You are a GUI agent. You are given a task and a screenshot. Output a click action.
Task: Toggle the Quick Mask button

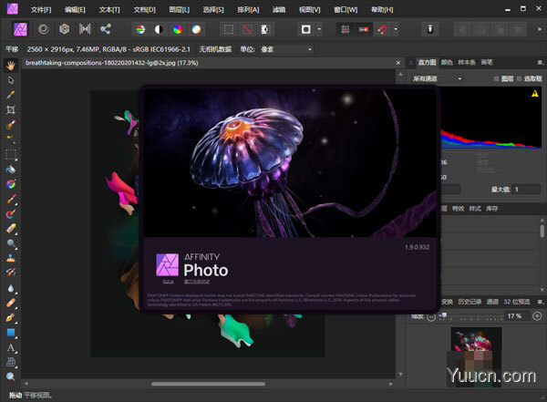306,30
